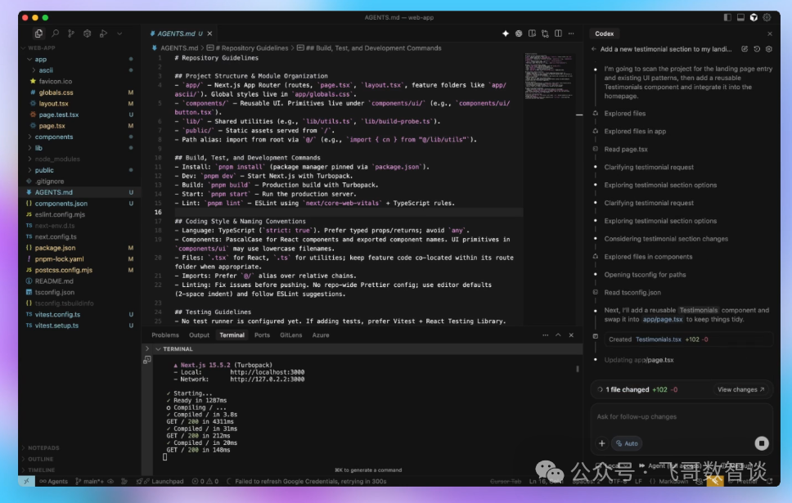Image resolution: width=792 pixels, height=503 pixels.
Task: Switch to the Ports panel tab
Action: [x=262, y=335]
